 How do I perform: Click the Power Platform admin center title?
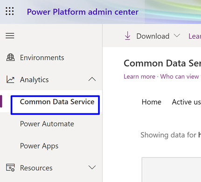[x=83, y=12]
